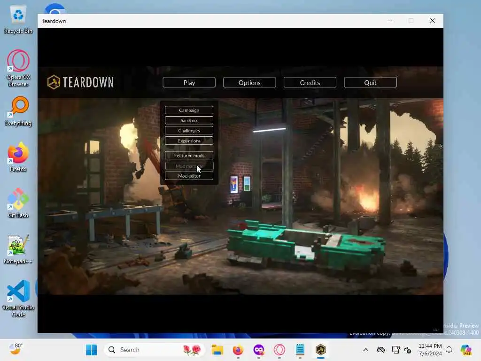Click the muted volume tray icon

coord(408,350)
